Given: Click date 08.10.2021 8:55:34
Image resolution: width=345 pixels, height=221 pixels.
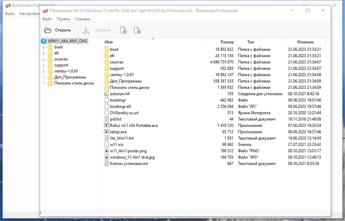Looking at the screenshot, I should (304, 164).
